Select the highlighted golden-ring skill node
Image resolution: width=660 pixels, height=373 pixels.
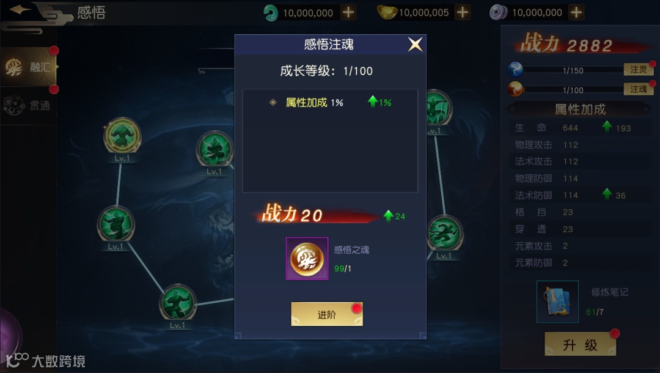pyautogui.click(x=122, y=136)
